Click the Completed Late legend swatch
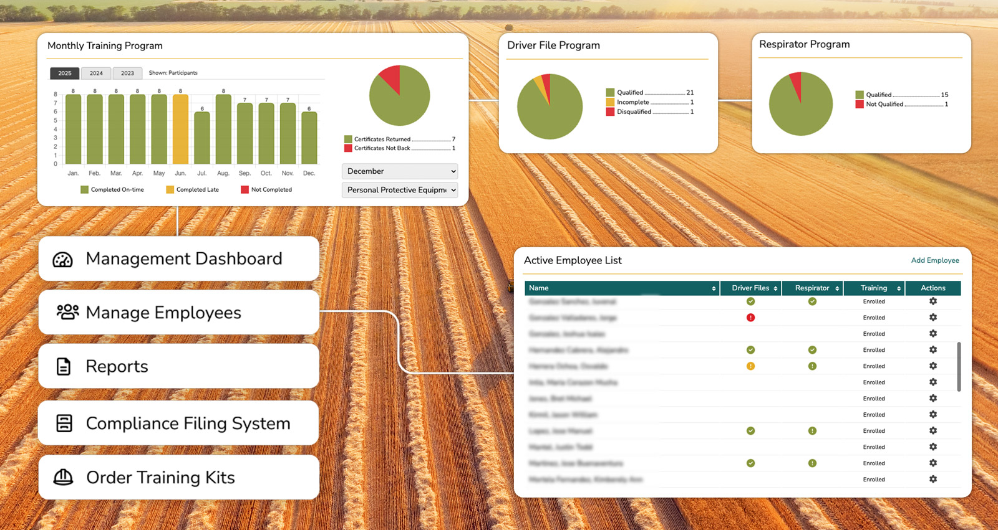The width and height of the screenshot is (998, 530). 170,190
